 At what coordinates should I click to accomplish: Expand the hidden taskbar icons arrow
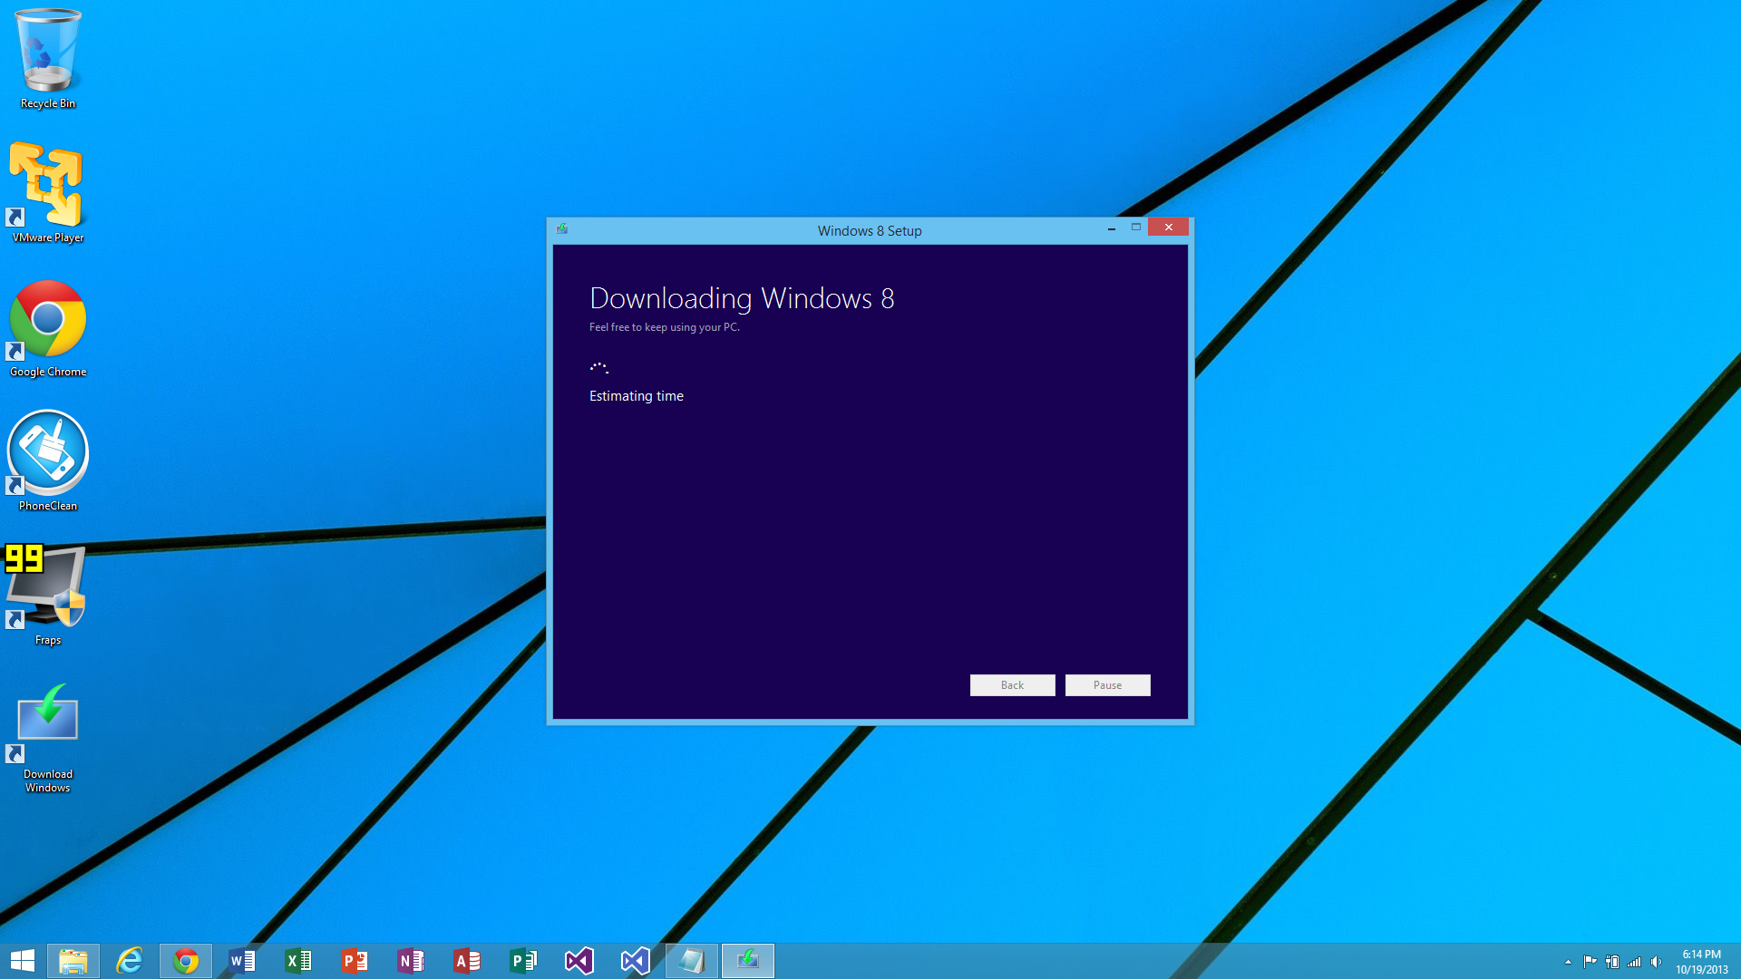tap(1565, 961)
